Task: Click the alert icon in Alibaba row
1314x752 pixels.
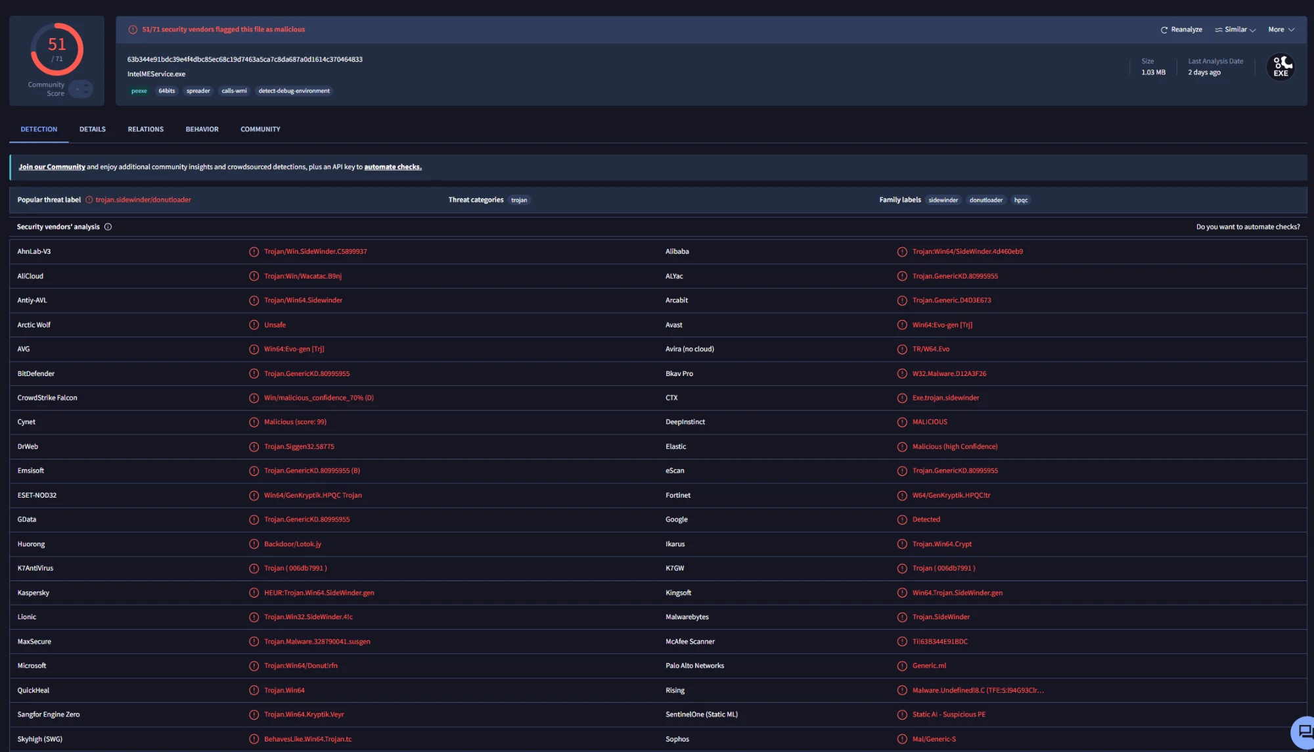Action: pyautogui.click(x=902, y=252)
